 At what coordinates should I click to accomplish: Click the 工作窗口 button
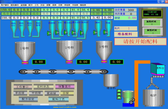coord(23,87)
